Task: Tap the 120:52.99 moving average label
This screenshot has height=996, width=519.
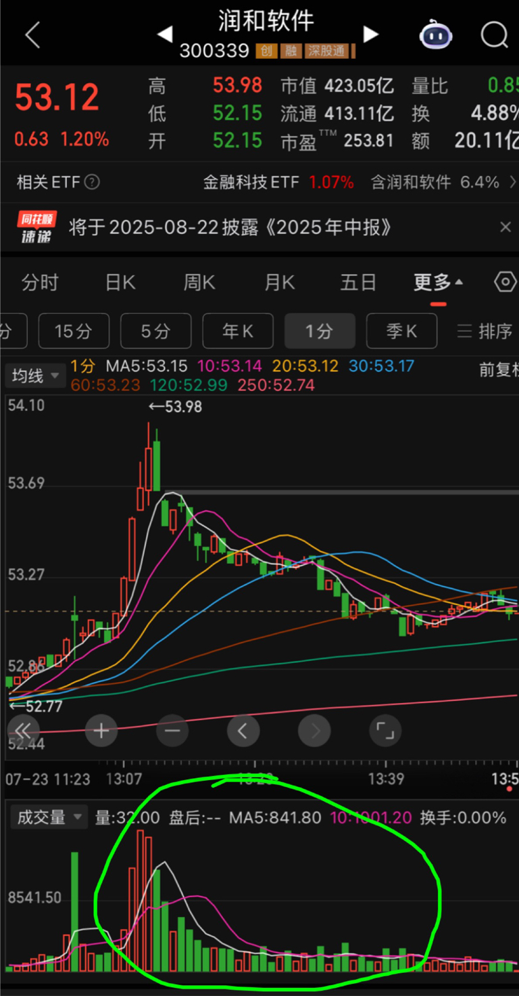Action: [189, 385]
